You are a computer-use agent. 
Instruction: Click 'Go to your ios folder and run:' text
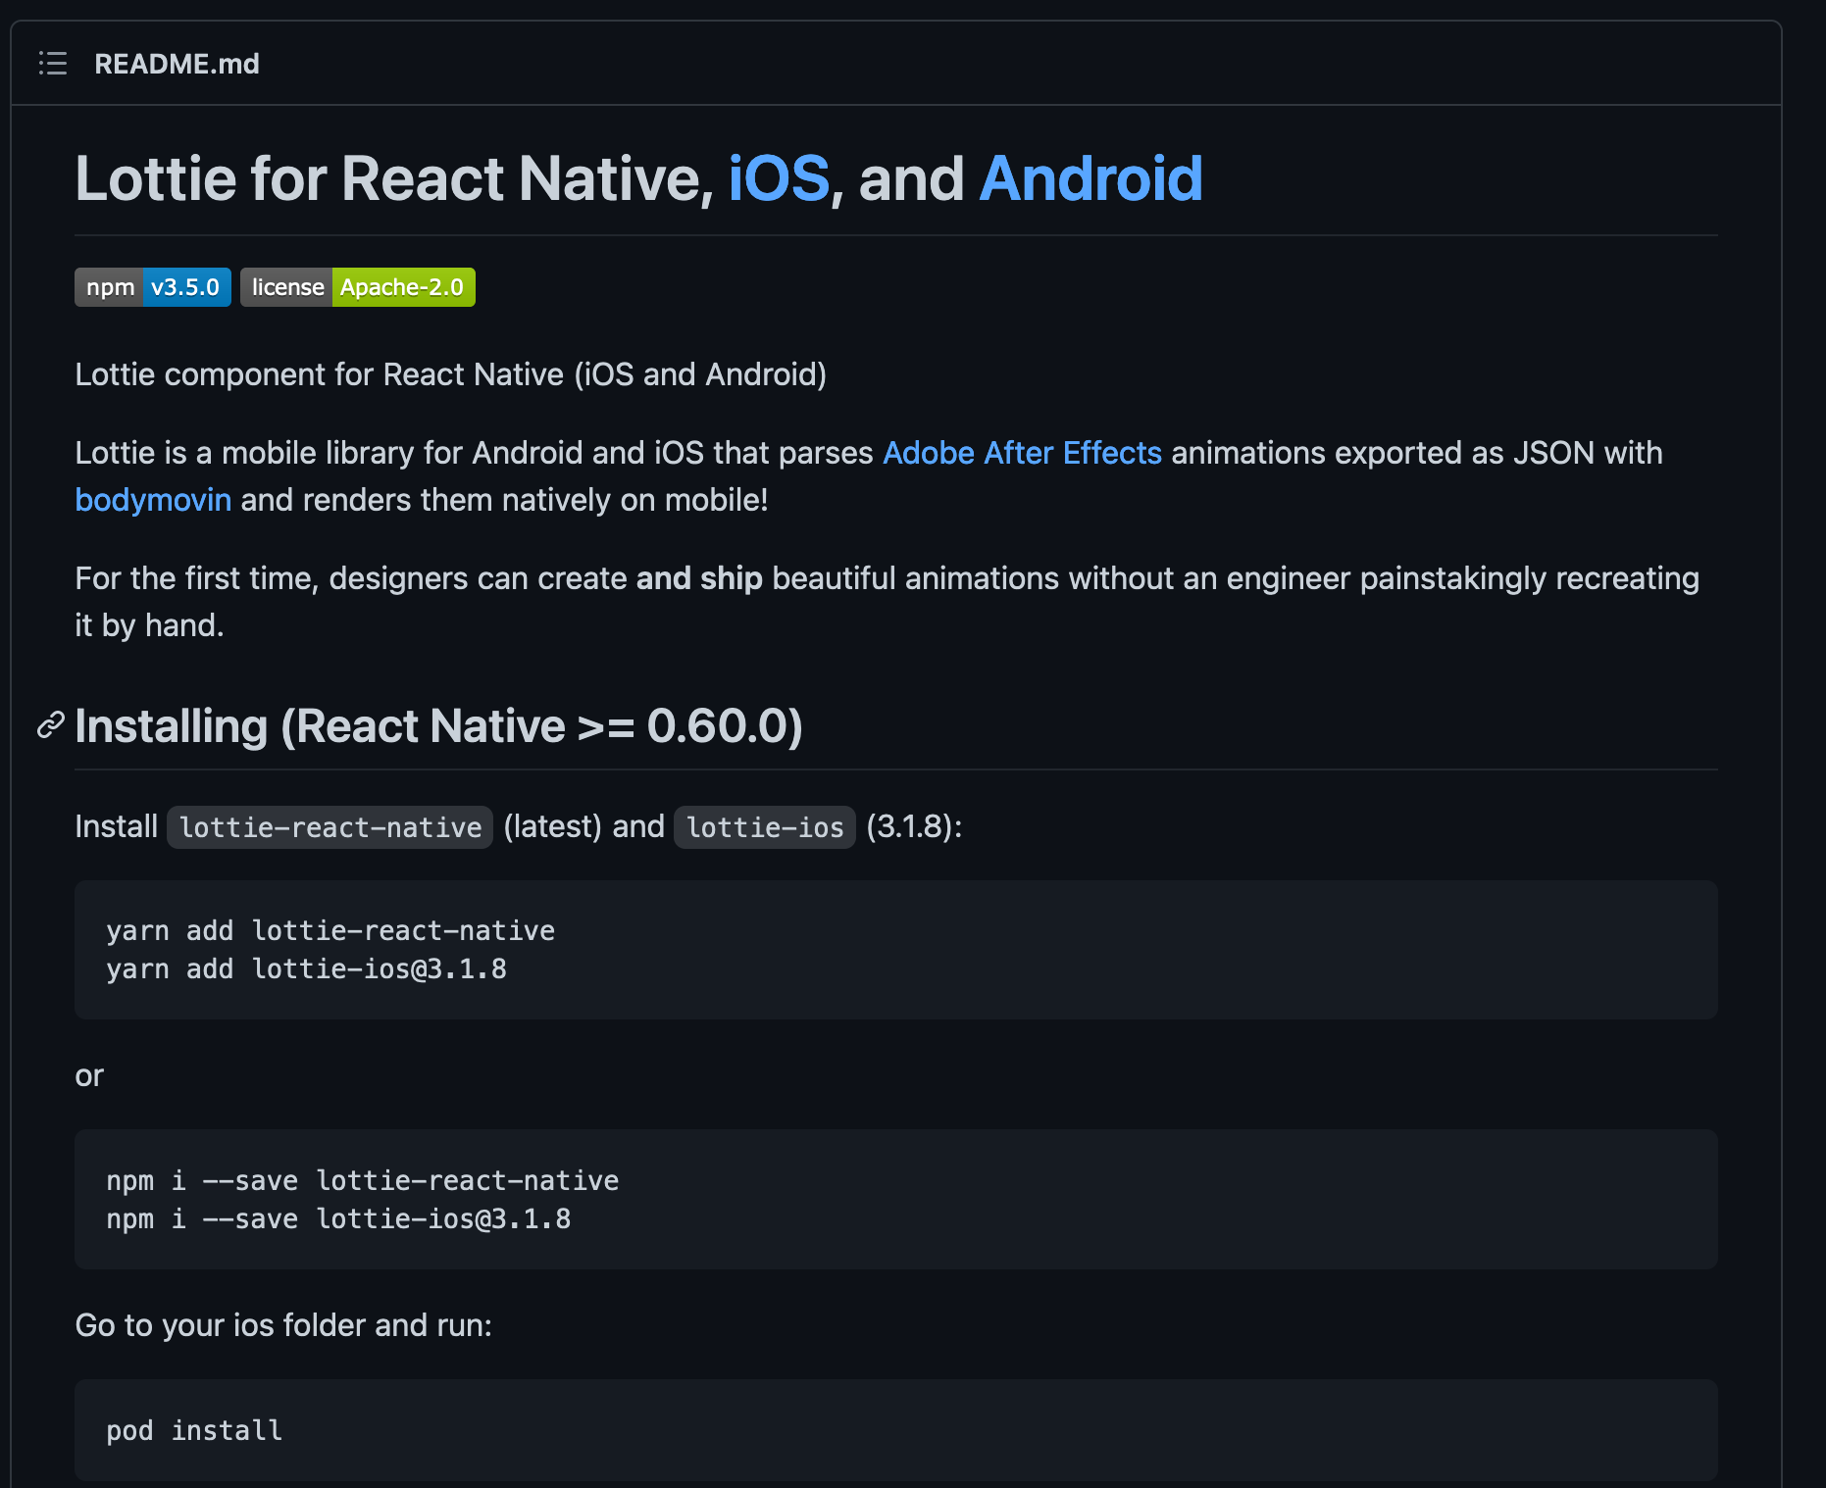tap(283, 1325)
